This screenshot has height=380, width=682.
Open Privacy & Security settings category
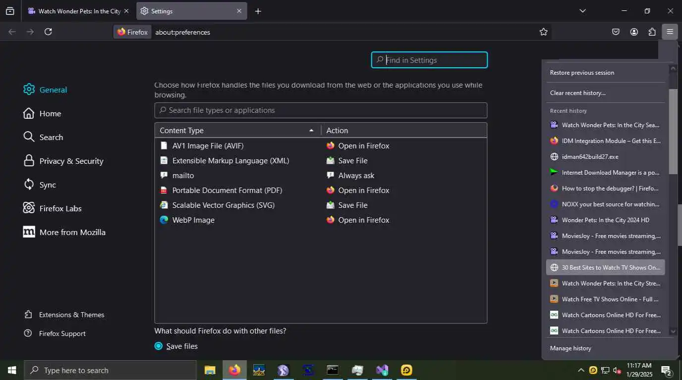coord(63,161)
